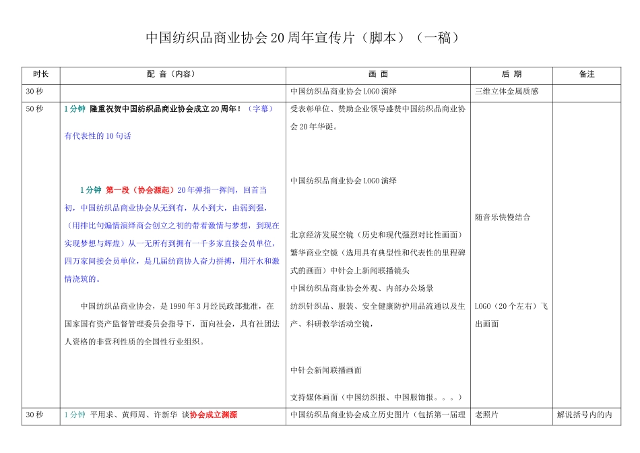Select the 后期 column header
640x453 pixels.
pyautogui.click(x=511, y=74)
